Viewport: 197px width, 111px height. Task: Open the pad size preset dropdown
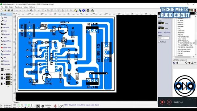pos(4,78)
